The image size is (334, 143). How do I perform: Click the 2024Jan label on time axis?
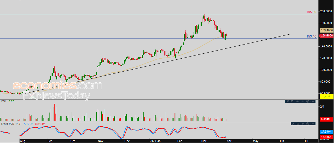pyautogui.click(x=155, y=141)
